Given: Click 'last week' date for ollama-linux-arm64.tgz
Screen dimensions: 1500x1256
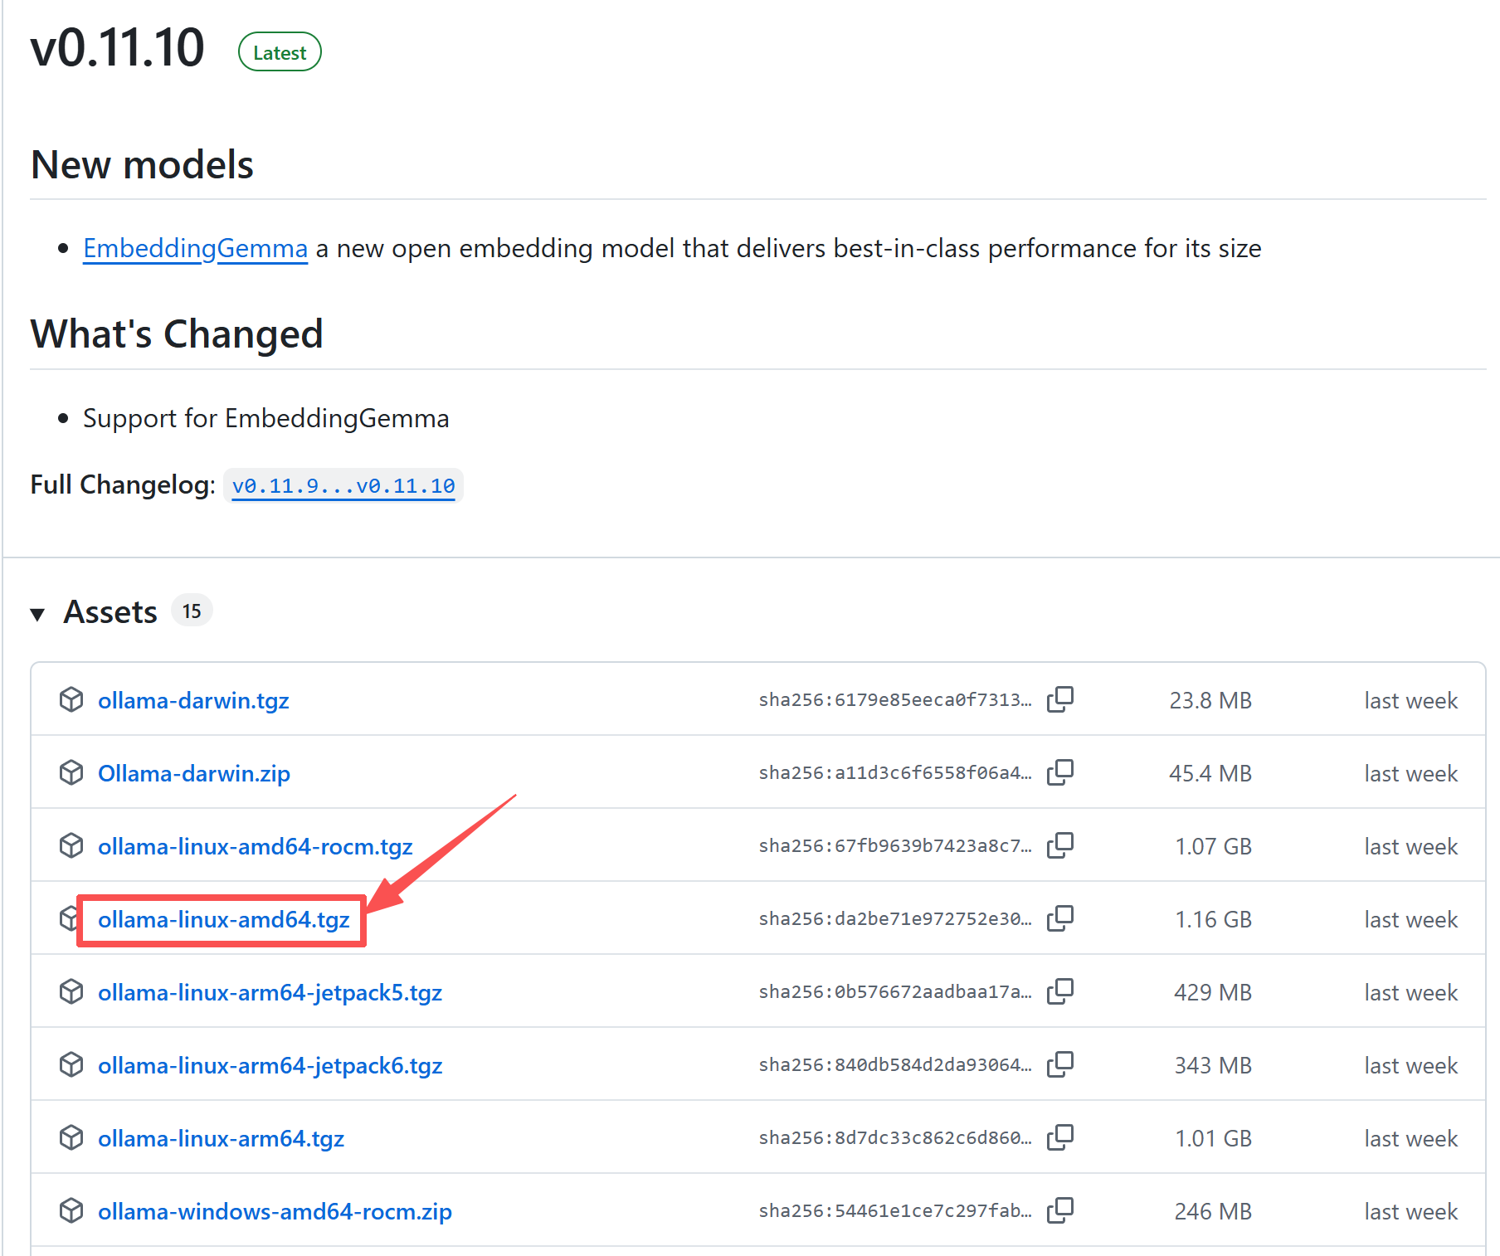Looking at the screenshot, I should (1410, 1138).
